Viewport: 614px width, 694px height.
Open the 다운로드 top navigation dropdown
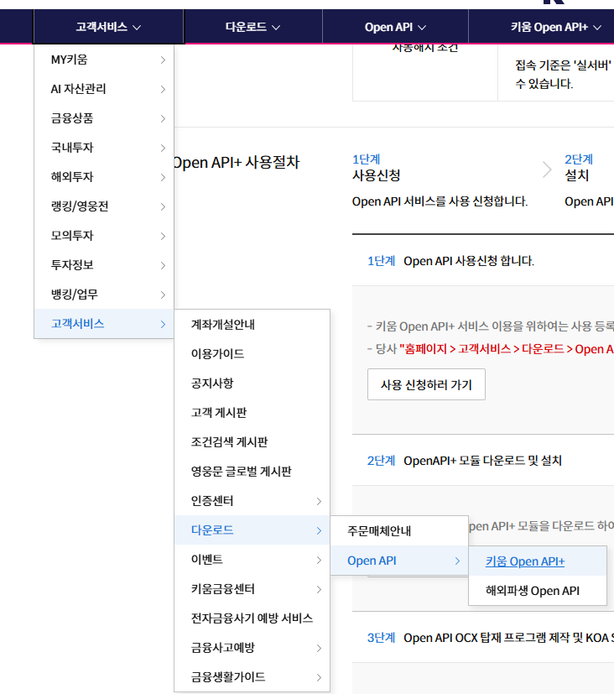click(253, 27)
